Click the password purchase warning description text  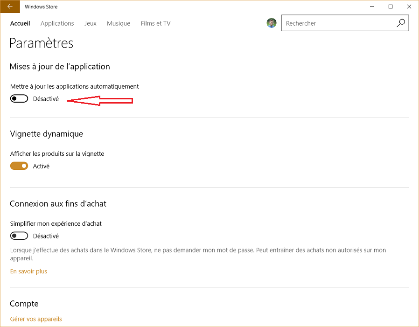click(198, 254)
